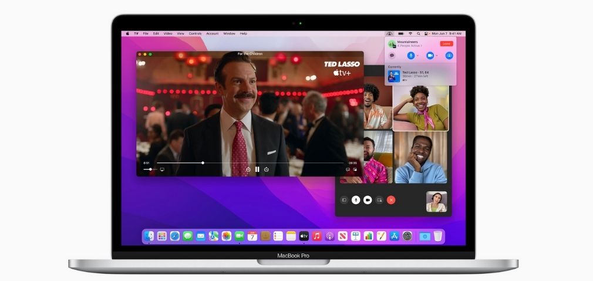This screenshot has height=281, width=593.
Task: Open App Store from the Dock
Action: (x=395, y=236)
